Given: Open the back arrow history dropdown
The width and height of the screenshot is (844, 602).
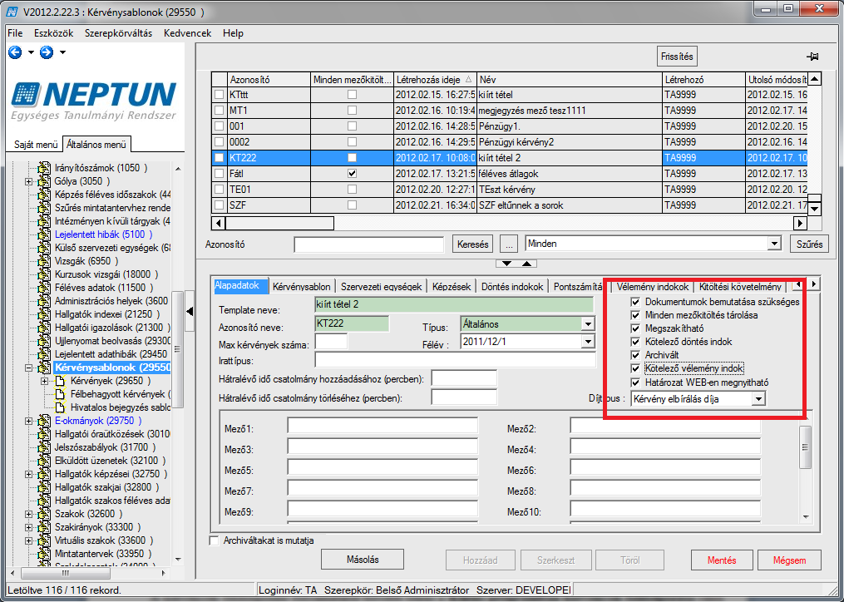Looking at the screenshot, I should click(x=31, y=52).
